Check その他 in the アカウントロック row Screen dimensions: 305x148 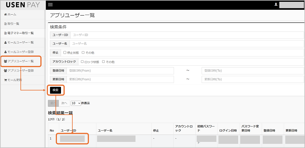tap(103, 62)
